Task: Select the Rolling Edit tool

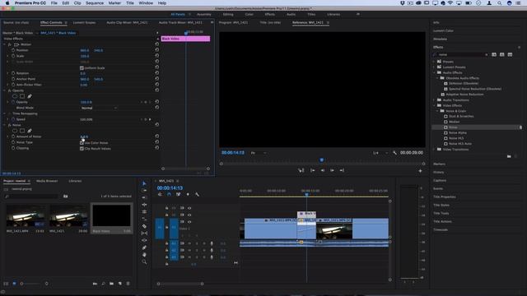Action: (144, 205)
